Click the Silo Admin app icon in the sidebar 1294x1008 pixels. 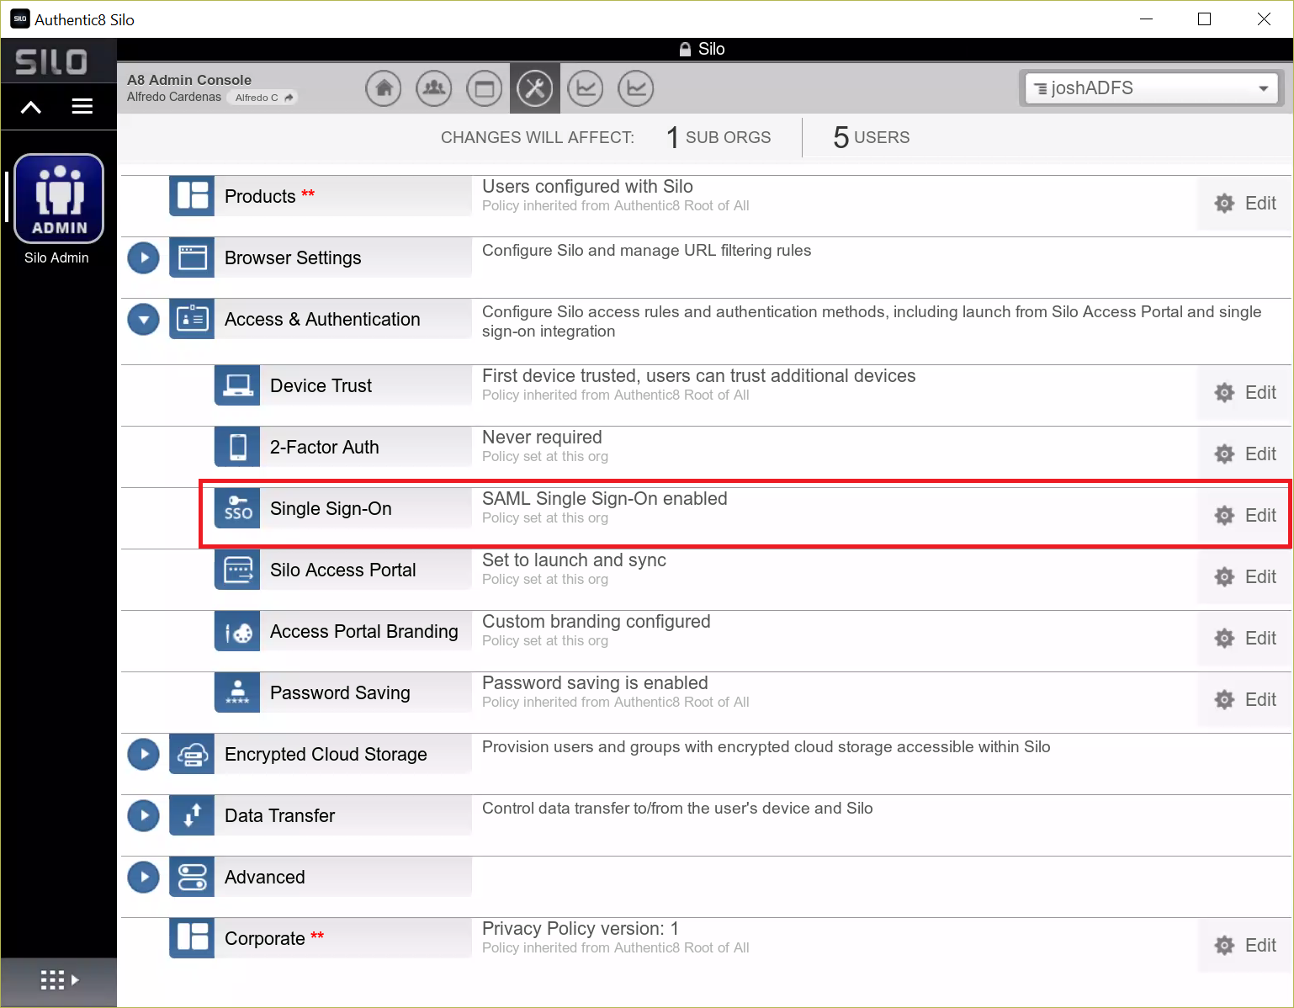pyautogui.click(x=59, y=199)
